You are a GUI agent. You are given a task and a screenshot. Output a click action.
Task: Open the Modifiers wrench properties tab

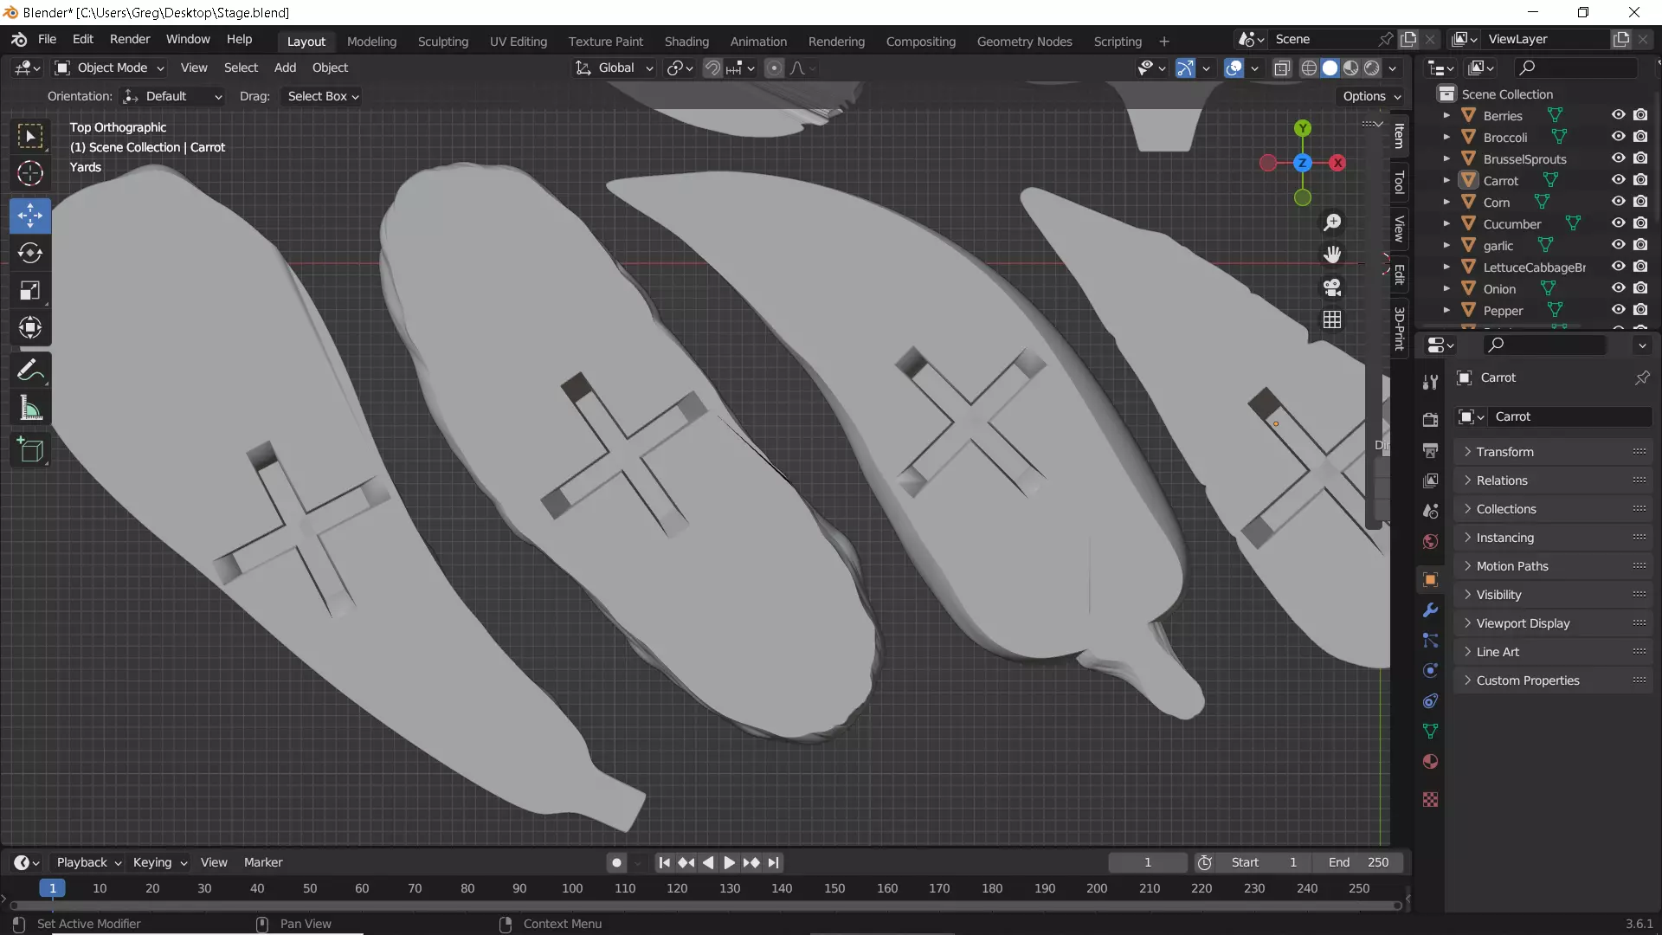click(1430, 610)
